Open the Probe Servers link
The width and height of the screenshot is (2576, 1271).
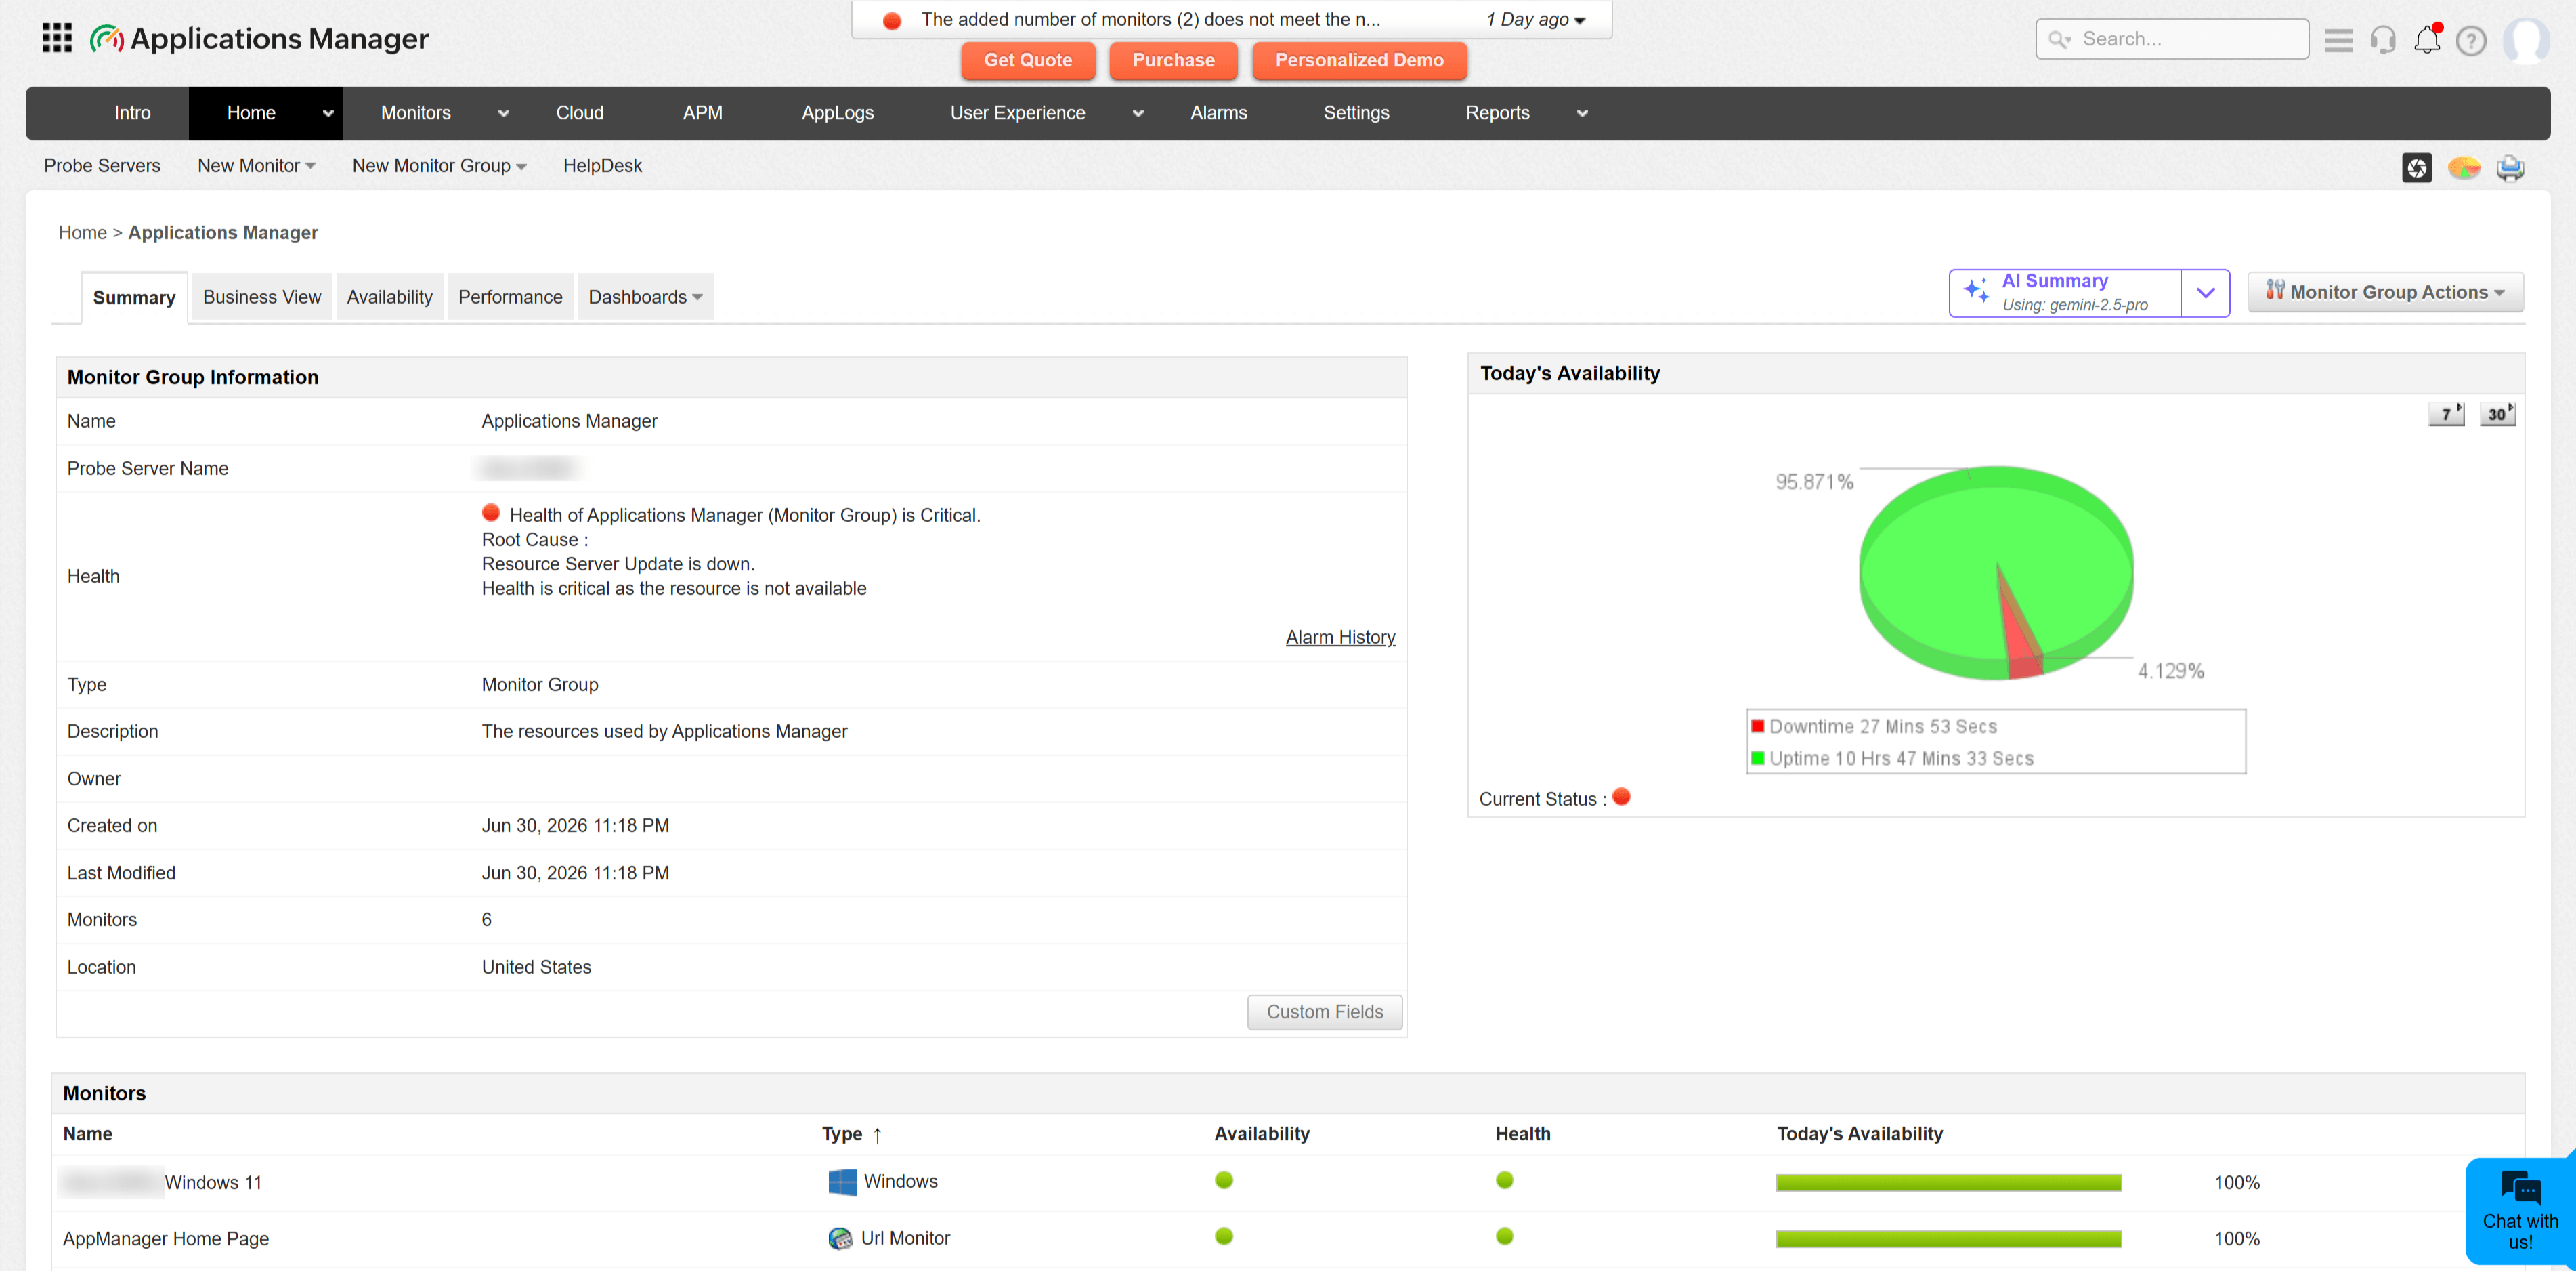pos(102,166)
